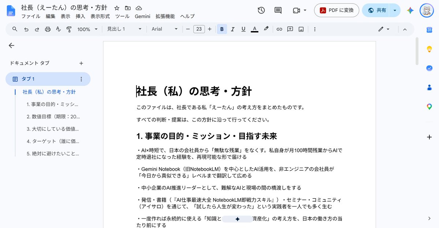Screen dimensions: 439x228
Task: Select タブ 1 in the sidebar
Action: (x=48, y=79)
